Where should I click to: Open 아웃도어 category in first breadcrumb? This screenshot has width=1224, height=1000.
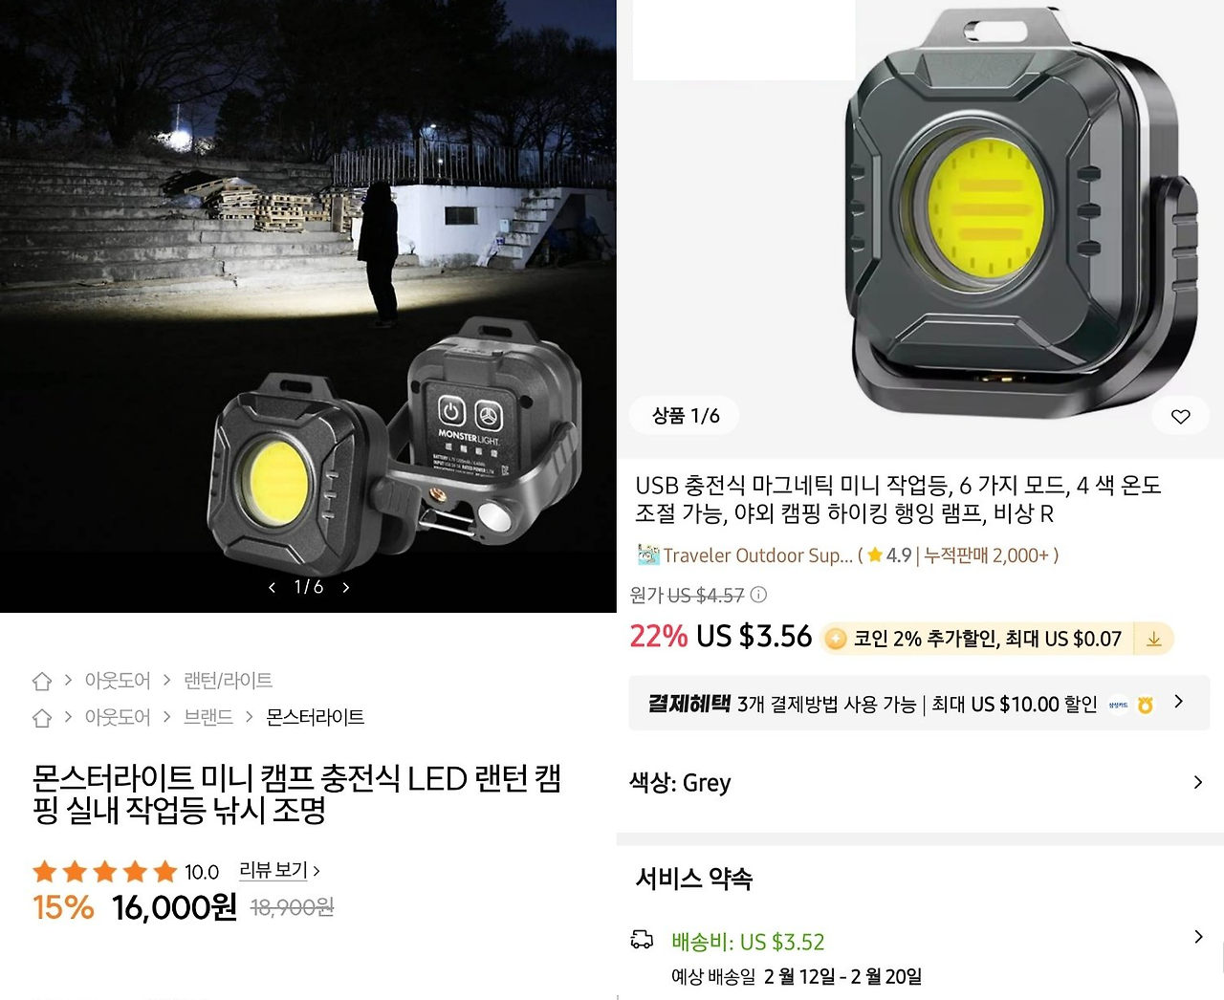[x=118, y=681]
